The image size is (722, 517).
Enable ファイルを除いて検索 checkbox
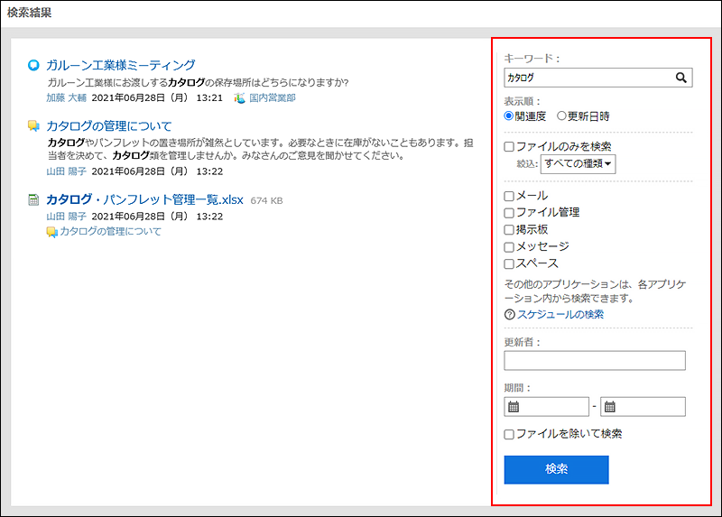pos(509,434)
